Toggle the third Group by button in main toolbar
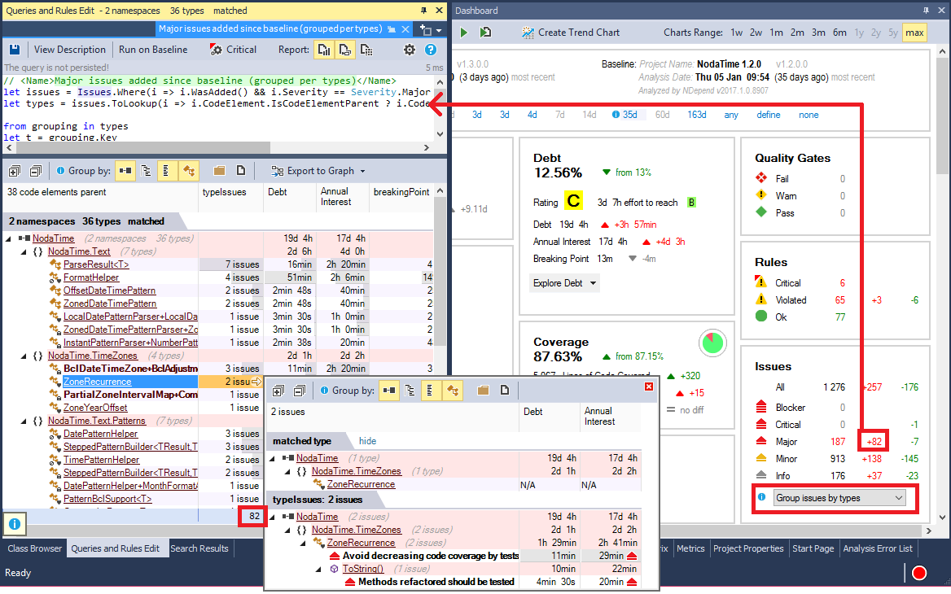Viewport: 951px width, 594px height. 166,171
